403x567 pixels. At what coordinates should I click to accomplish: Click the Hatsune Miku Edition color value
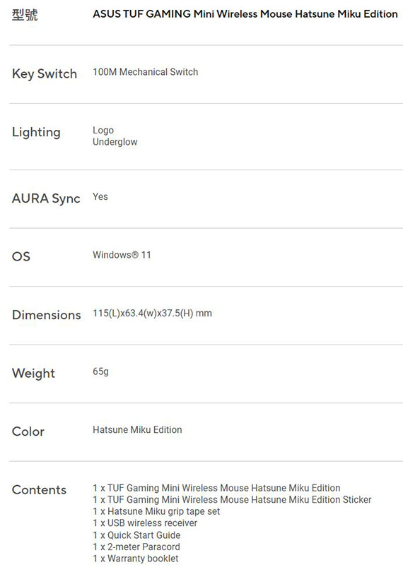point(137,429)
